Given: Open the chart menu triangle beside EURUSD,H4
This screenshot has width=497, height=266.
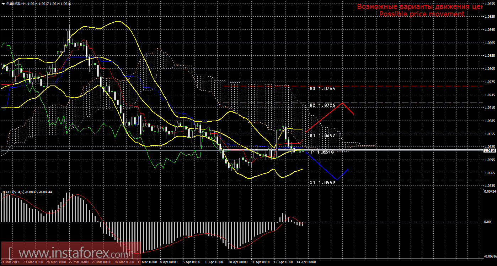Looking at the screenshot, I should coord(3,3).
